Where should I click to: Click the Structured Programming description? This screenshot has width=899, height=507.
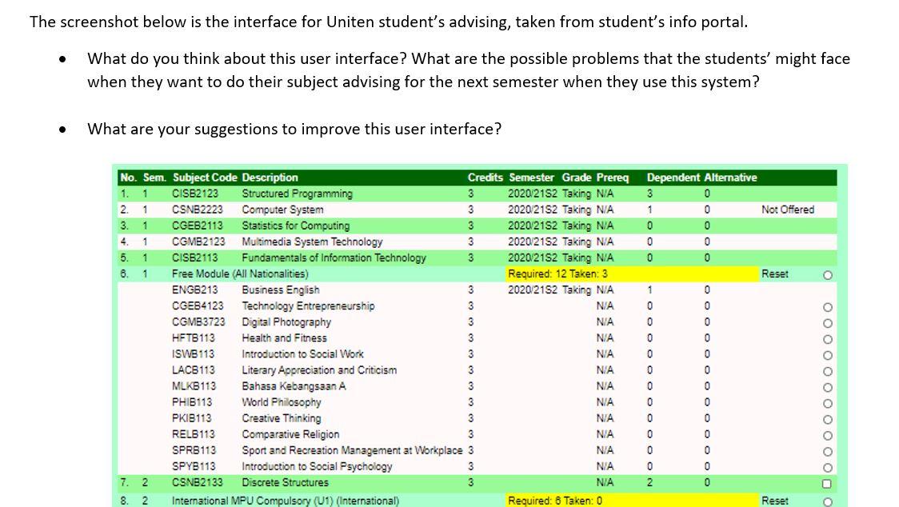click(x=297, y=194)
